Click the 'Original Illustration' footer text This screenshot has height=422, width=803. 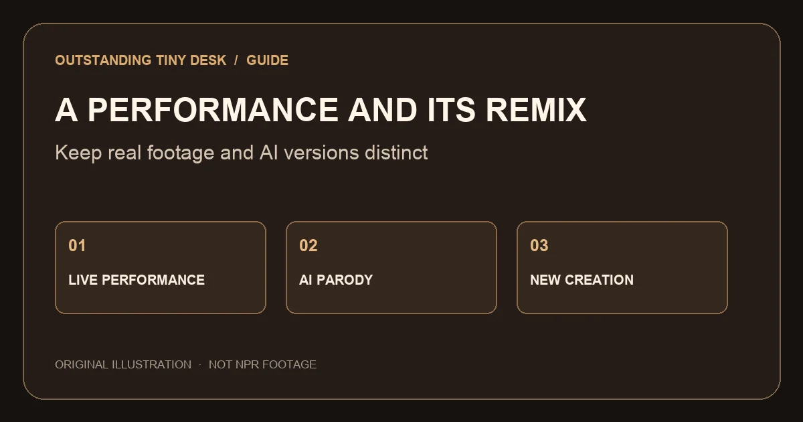(x=123, y=364)
